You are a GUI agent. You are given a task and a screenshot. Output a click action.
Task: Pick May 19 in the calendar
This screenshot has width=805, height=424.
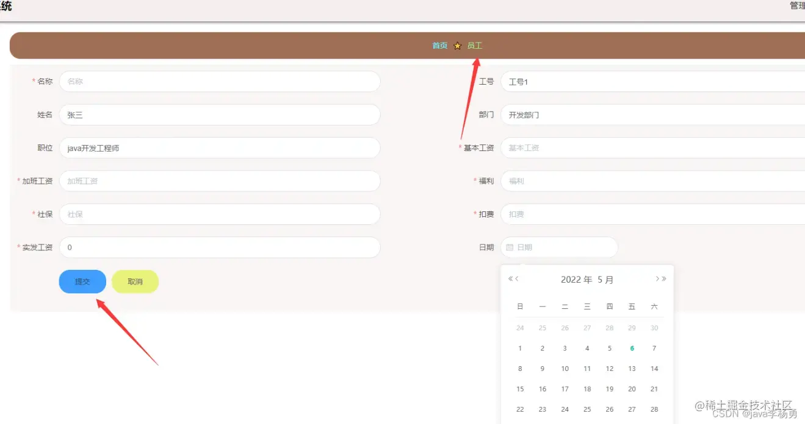pyautogui.click(x=610, y=389)
